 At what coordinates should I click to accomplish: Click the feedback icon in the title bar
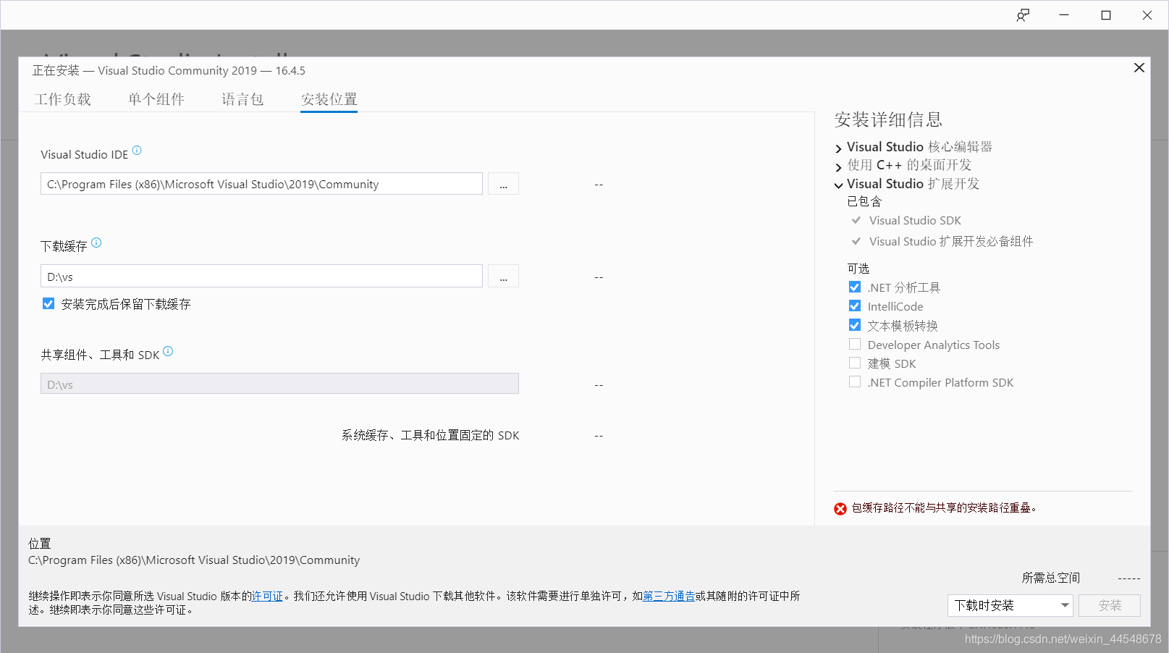(x=1023, y=15)
